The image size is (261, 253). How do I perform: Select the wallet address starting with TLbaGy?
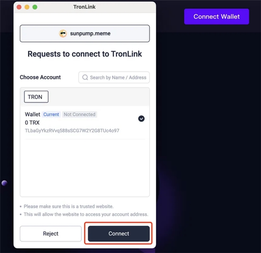72,131
